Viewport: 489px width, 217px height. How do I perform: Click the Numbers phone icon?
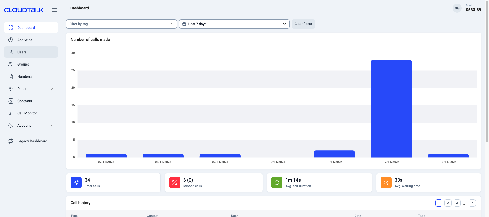tap(11, 76)
